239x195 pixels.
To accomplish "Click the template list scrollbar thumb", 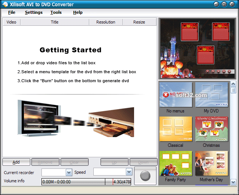I will point(233,90).
